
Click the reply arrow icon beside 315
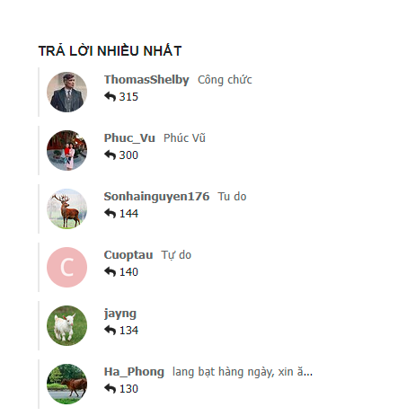pos(110,97)
